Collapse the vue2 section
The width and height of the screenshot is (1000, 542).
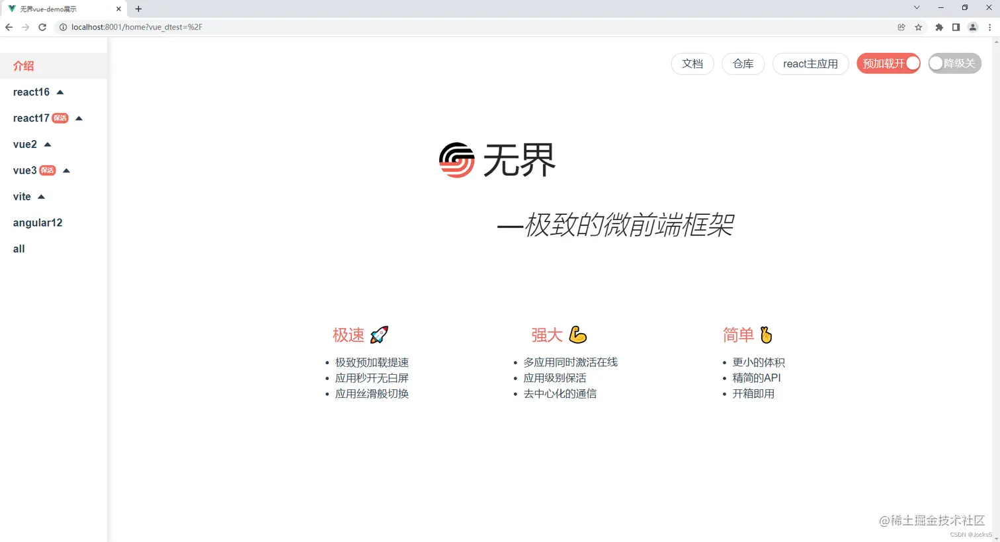point(46,144)
